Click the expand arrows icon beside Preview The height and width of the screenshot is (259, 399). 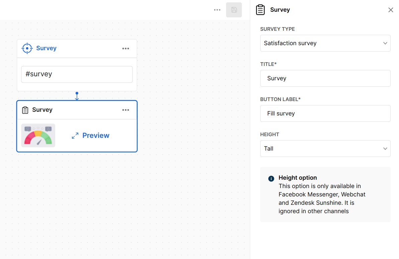(75, 136)
